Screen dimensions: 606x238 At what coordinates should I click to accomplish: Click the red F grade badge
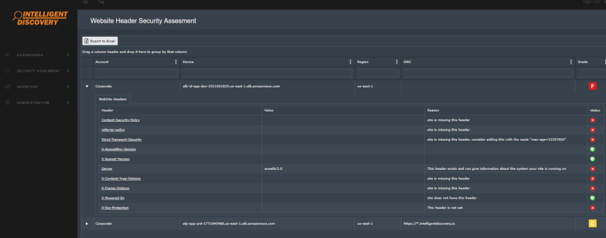point(593,86)
